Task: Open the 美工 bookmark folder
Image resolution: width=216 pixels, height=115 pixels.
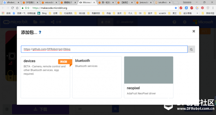Action: point(173,13)
